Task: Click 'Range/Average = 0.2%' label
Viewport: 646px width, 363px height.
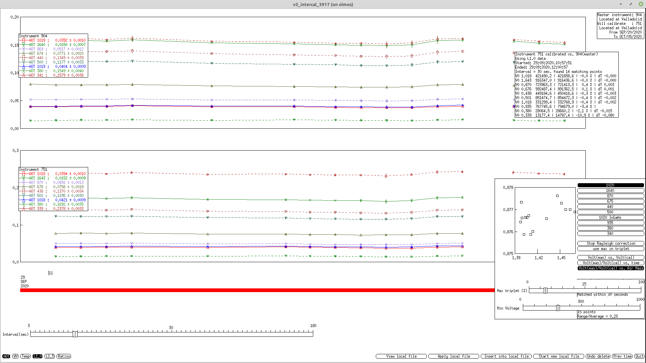Action: (598, 316)
